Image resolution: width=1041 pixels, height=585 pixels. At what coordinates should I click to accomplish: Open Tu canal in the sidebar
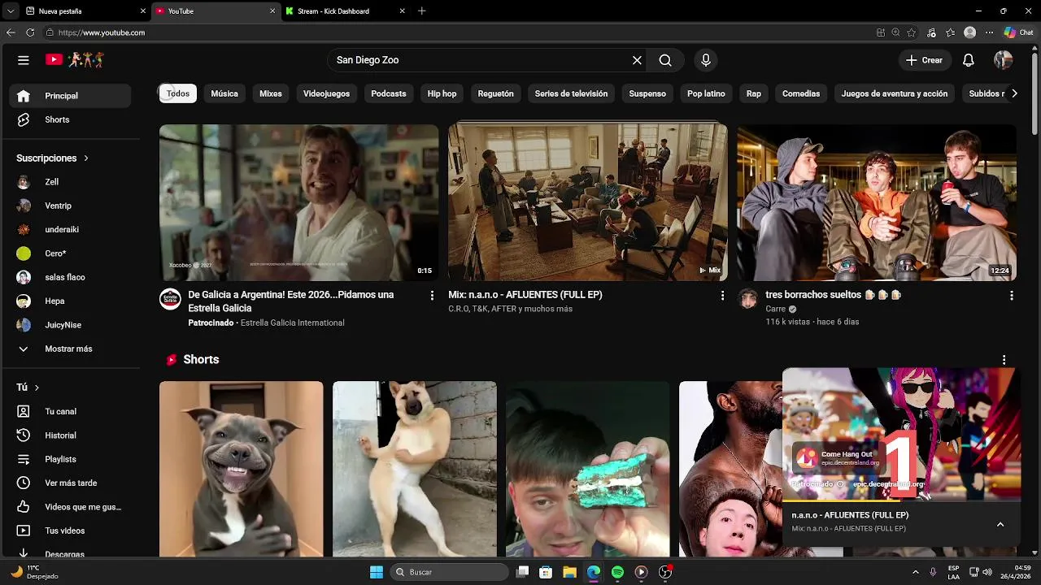(x=70, y=412)
